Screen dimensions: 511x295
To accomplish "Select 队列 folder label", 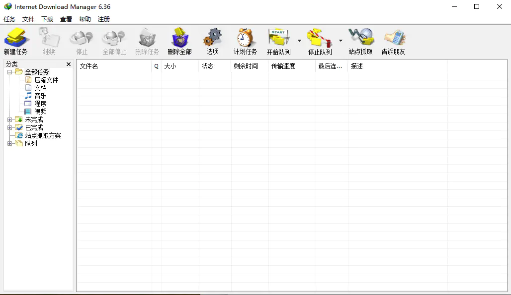I will 31,143.
